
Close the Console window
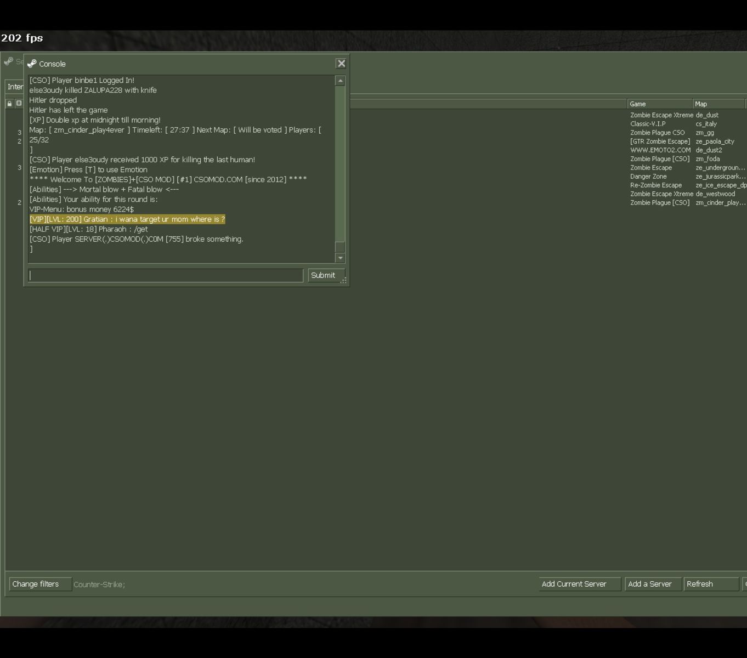pyautogui.click(x=341, y=64)
